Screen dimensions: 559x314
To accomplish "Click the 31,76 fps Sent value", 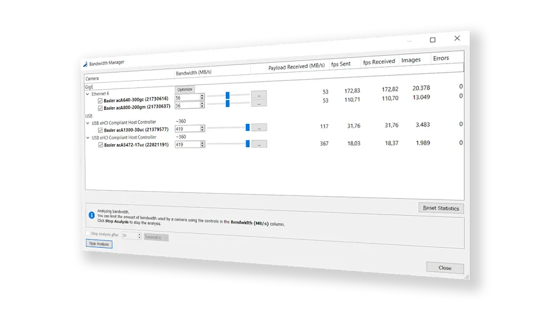I will [353, 126].
